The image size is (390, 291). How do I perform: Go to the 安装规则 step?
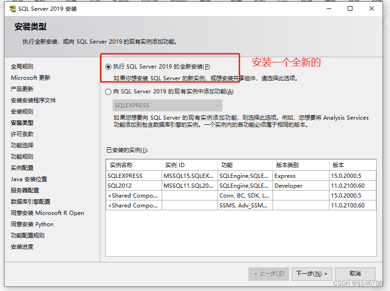tap(22, 112)
